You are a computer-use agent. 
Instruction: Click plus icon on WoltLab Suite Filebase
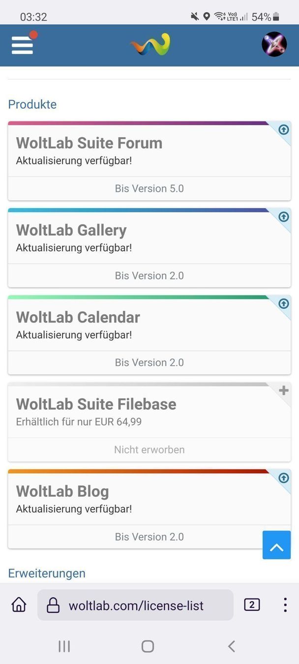(283, 391)
